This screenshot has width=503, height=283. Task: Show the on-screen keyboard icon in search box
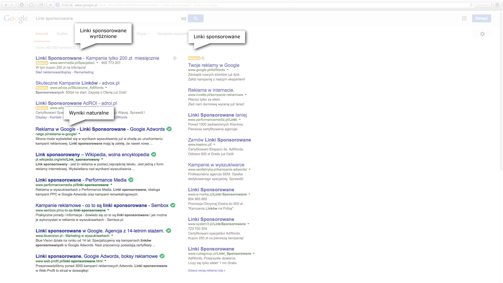pos(184,19)
